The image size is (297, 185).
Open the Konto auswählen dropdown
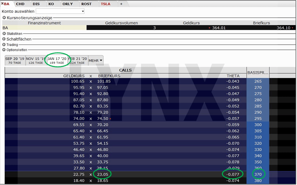click(60, 11)
